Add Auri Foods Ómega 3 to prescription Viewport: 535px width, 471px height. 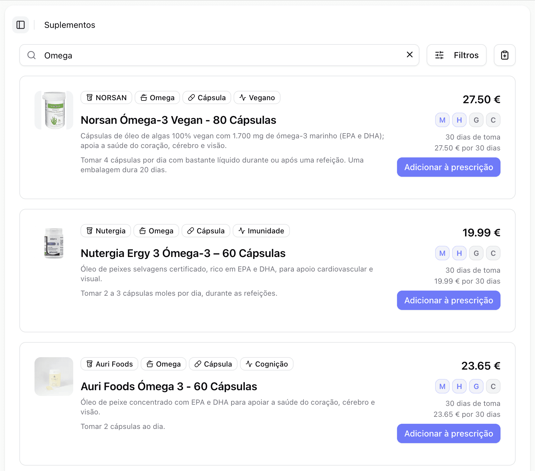(x=448, y=433)
